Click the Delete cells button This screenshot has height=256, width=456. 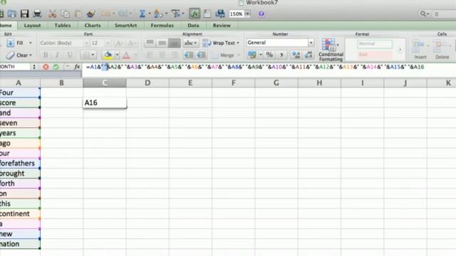click(x=442, y=49)
